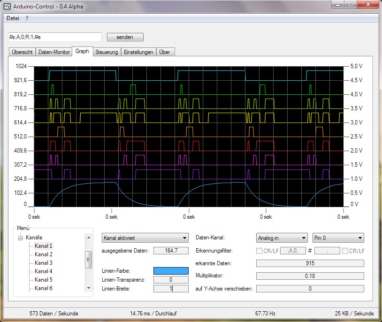Open the Analog in Daten-Kanal dropdown
The width and height of the screenshot is (382, 322).
tap(282, 238)
